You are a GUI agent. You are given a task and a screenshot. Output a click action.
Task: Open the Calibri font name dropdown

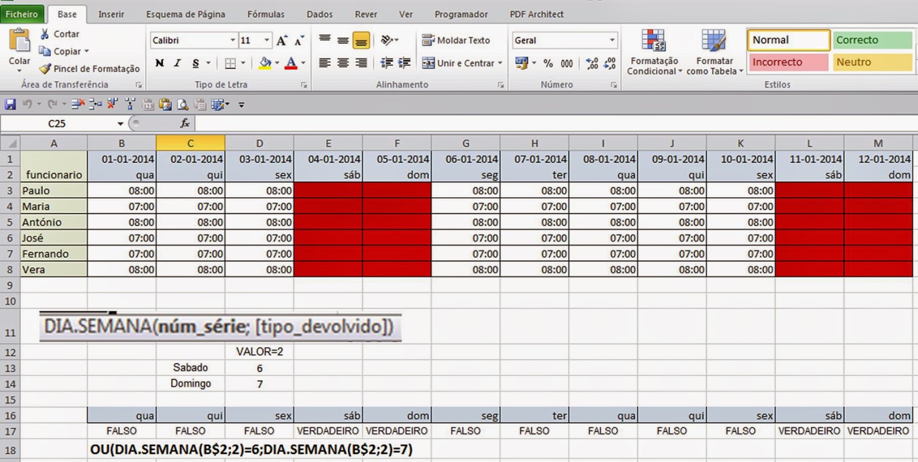coord(232,40)
